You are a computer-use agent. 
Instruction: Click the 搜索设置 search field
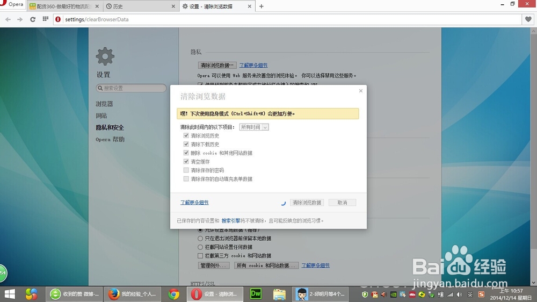(x=131, y=88)
